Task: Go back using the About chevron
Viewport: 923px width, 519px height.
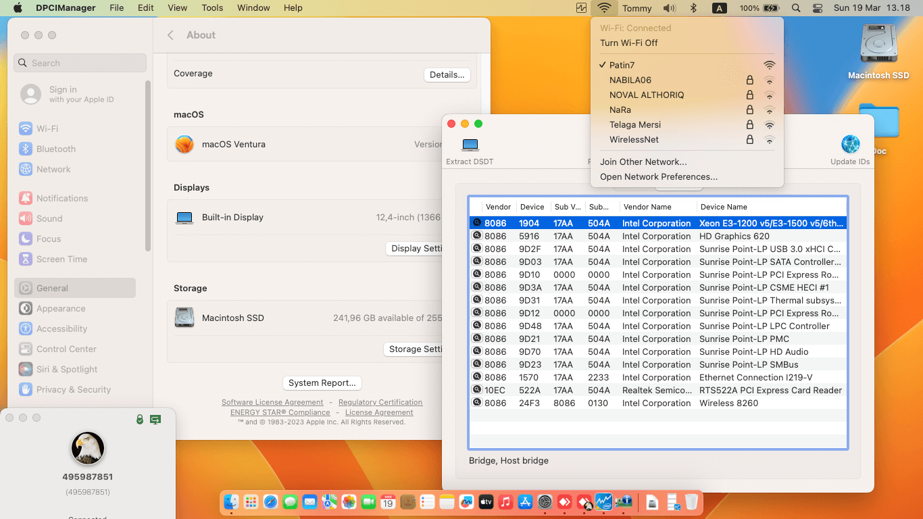Action: 170,35
